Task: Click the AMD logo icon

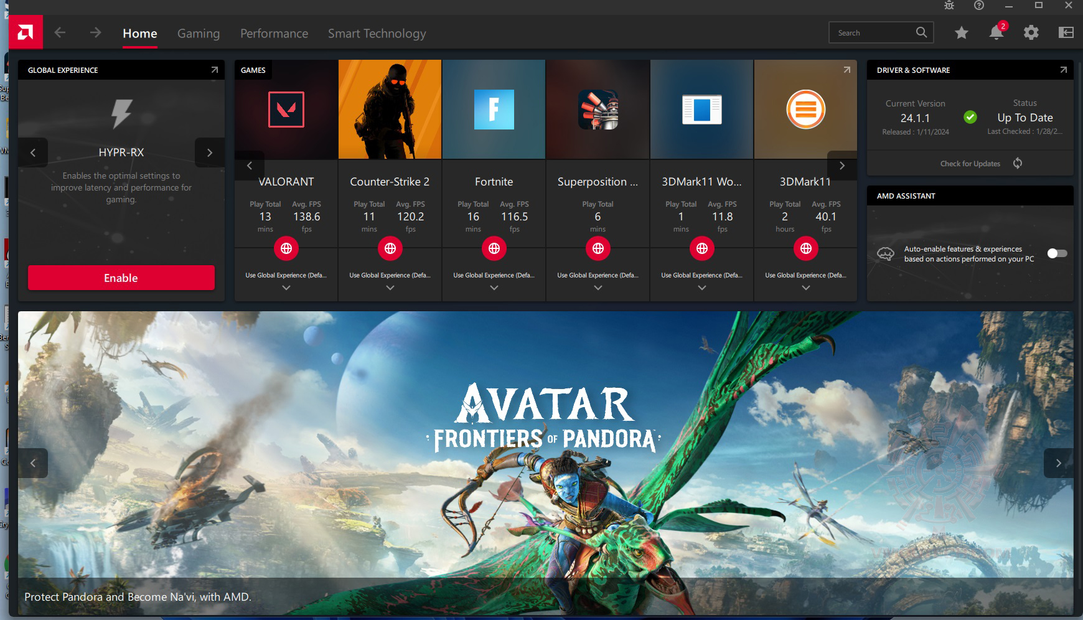Action: [26, 32]
